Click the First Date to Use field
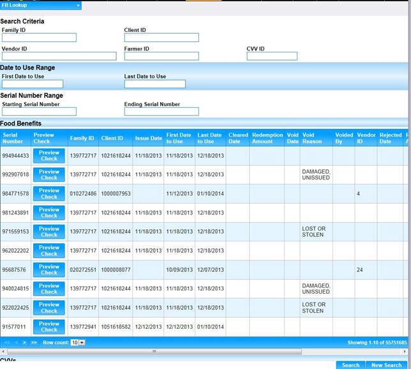Screen dimensions: 411x369 click(x=33, y=84)
